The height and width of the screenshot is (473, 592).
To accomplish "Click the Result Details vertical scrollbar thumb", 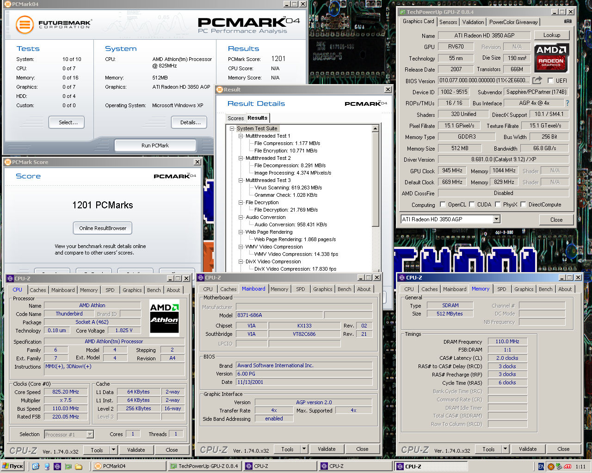I will tap(376, 179).
